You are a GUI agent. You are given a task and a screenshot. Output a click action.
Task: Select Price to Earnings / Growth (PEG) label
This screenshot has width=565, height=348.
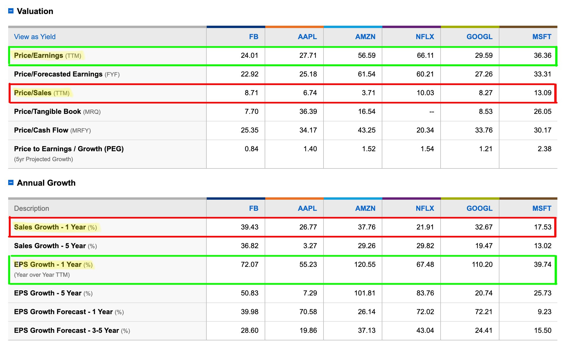click(x=69, y=149)
